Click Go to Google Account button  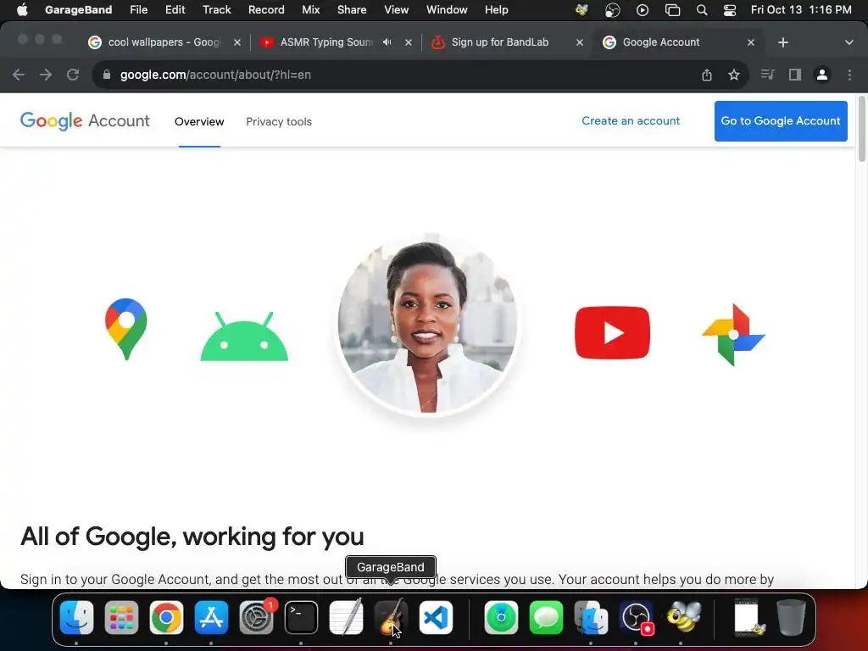pos(781,121)
